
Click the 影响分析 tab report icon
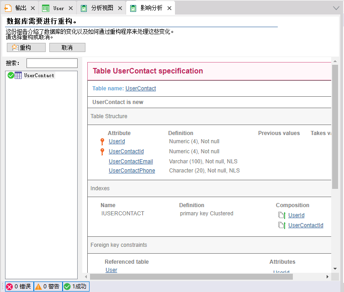click(x=133, y=8)
